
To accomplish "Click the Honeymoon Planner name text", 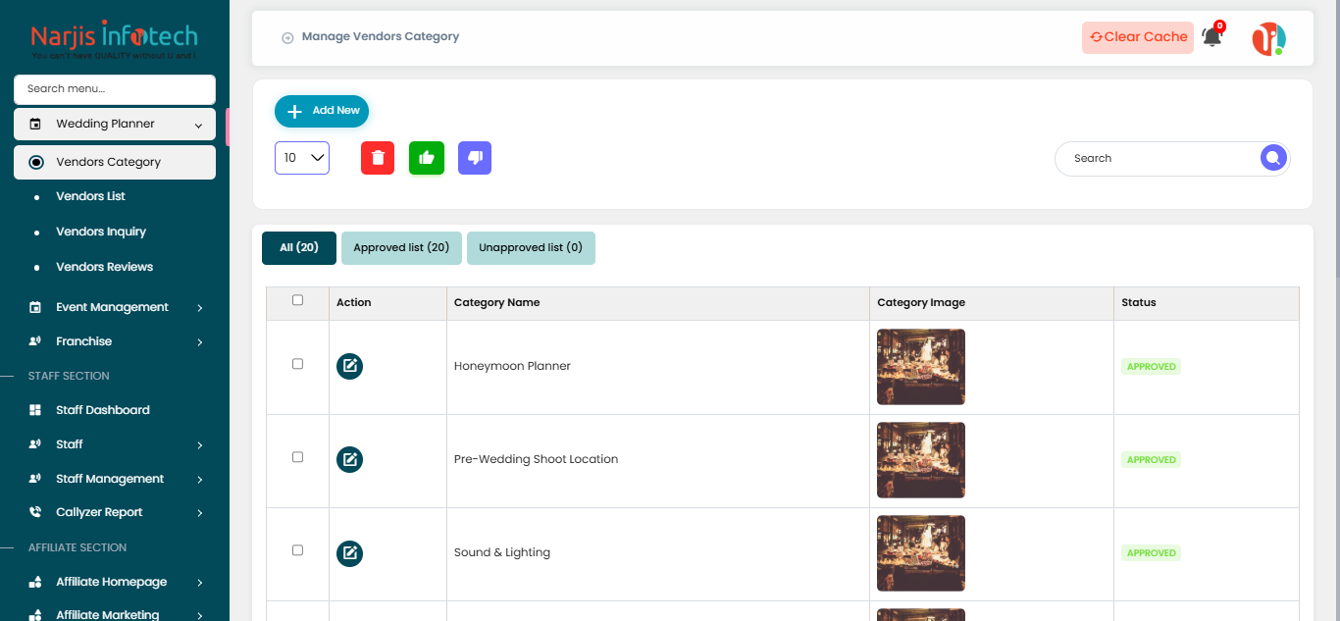I will click(512, 366).
